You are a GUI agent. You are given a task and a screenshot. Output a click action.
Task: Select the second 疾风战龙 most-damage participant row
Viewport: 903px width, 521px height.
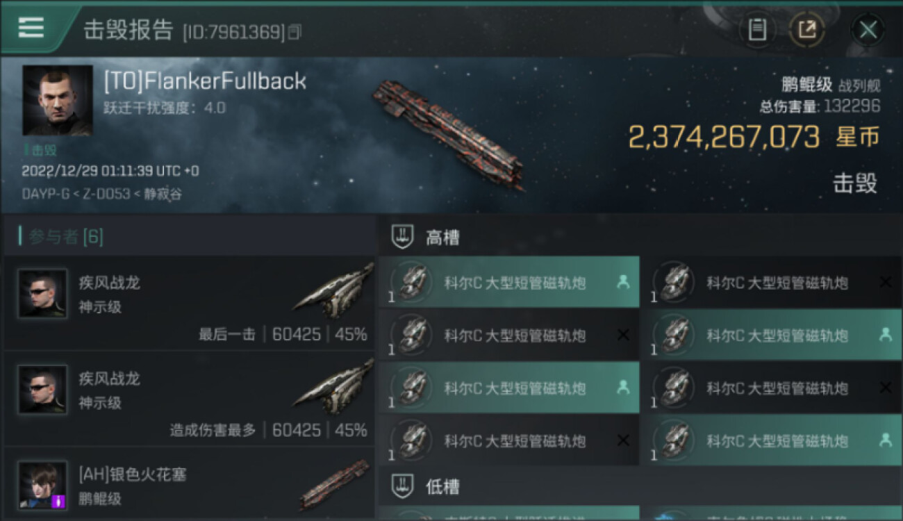point(190,399)
